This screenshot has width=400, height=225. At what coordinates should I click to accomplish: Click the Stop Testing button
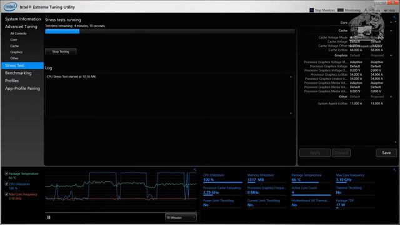coord(61,51)
